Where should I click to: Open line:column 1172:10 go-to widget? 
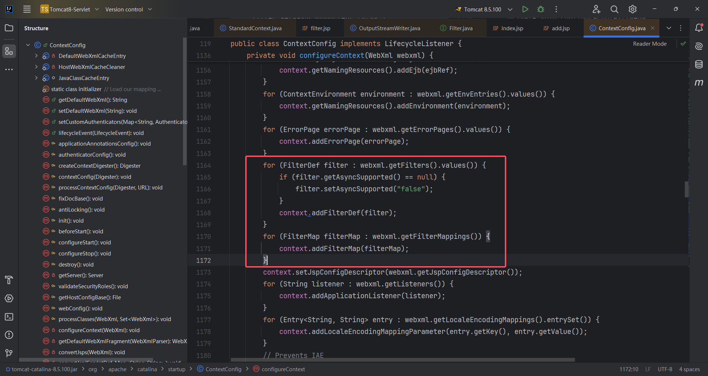629,369
